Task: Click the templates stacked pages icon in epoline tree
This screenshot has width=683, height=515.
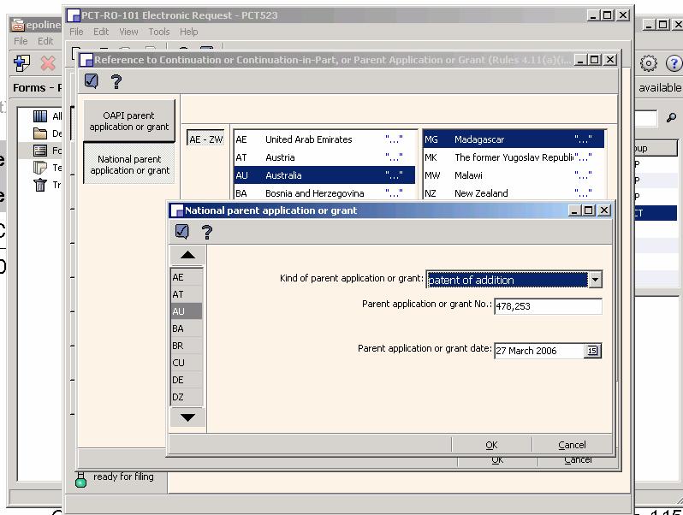Action: coord(40,168)
